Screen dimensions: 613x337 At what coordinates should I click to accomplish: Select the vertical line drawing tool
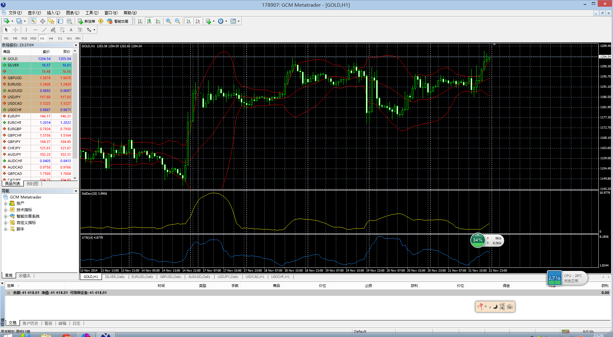click(26, 30)
